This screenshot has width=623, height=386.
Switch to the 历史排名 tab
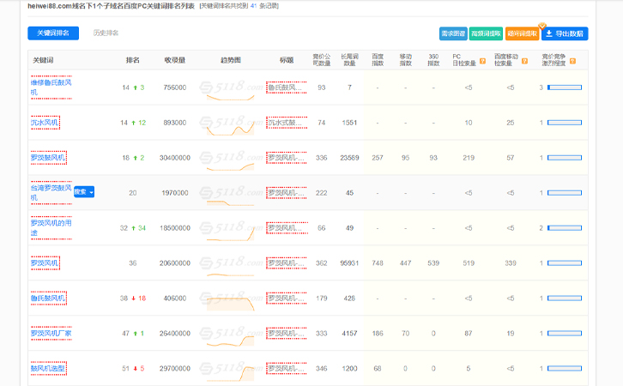tap(106, 33)
